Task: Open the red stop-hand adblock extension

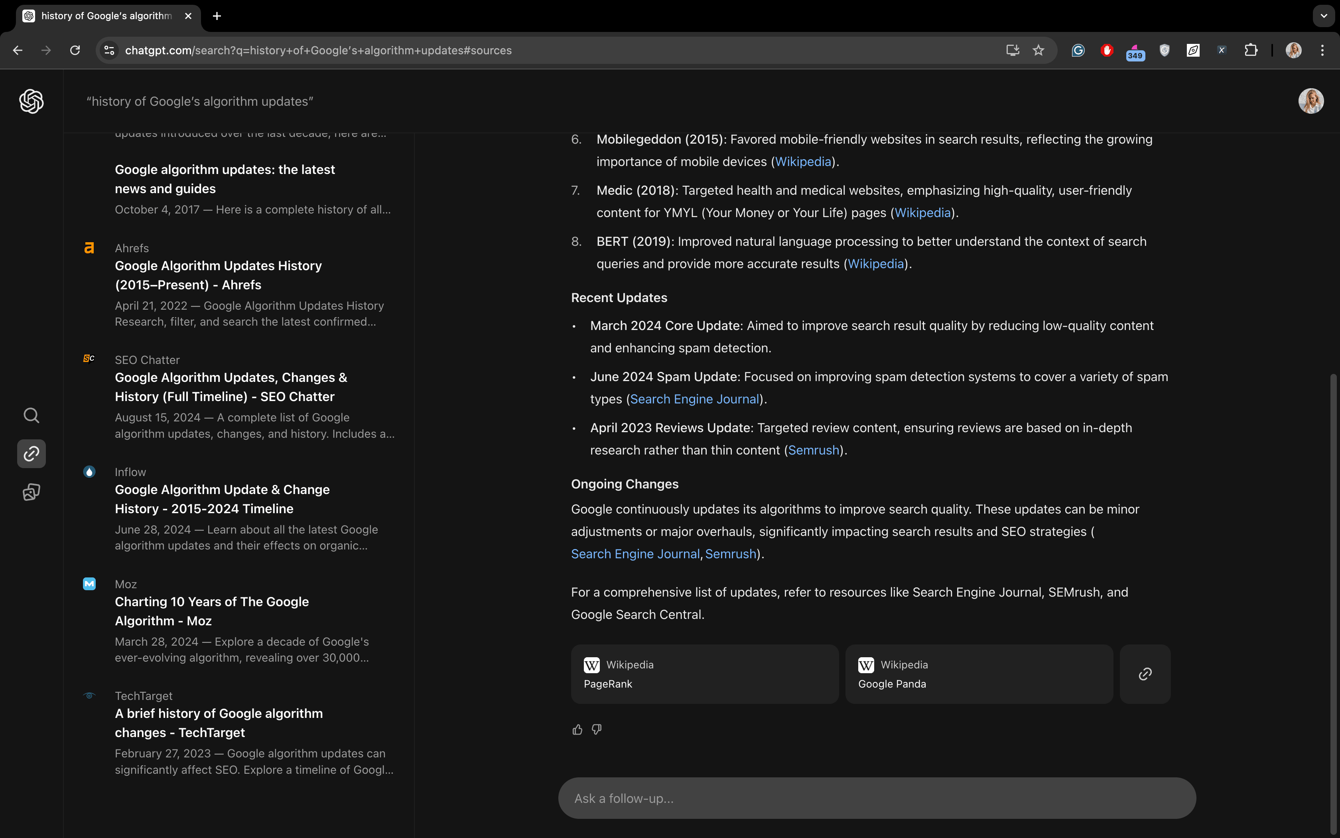Action: point(1107,50)
